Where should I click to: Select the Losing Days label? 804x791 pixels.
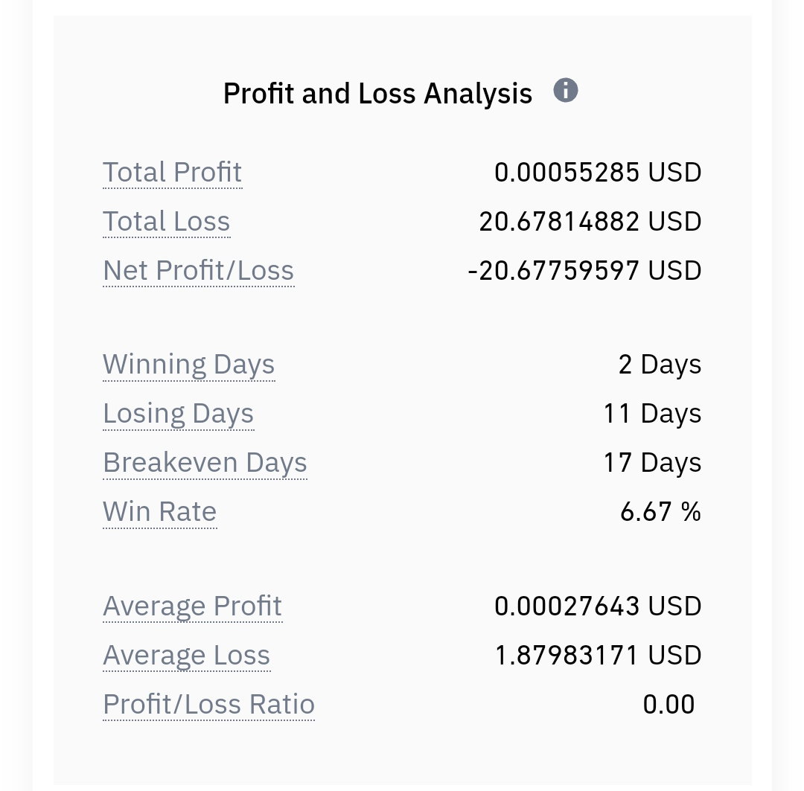coord(179,414)
